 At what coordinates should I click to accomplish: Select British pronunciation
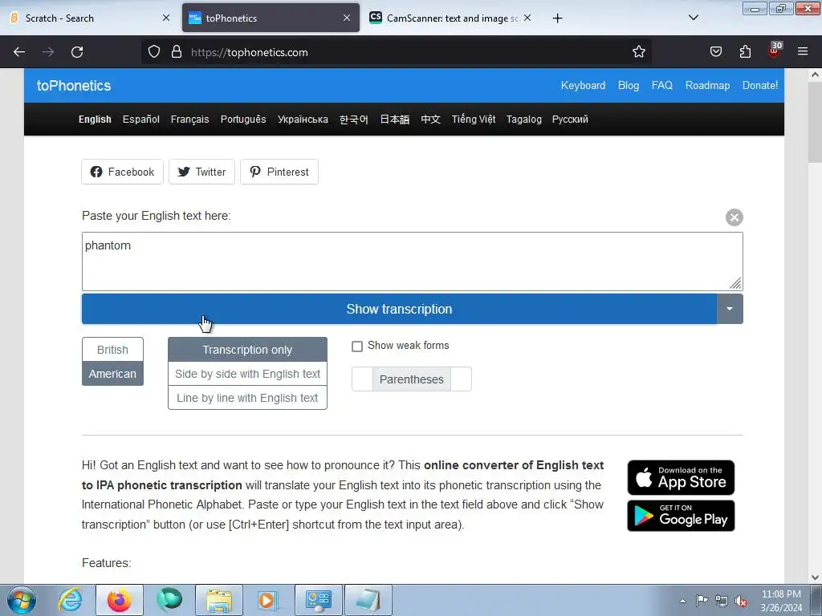(x=112, y=350)
